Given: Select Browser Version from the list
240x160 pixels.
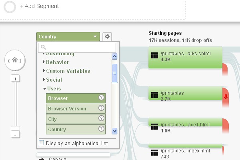Looking at the screenshot, I should tap(76, 108).
